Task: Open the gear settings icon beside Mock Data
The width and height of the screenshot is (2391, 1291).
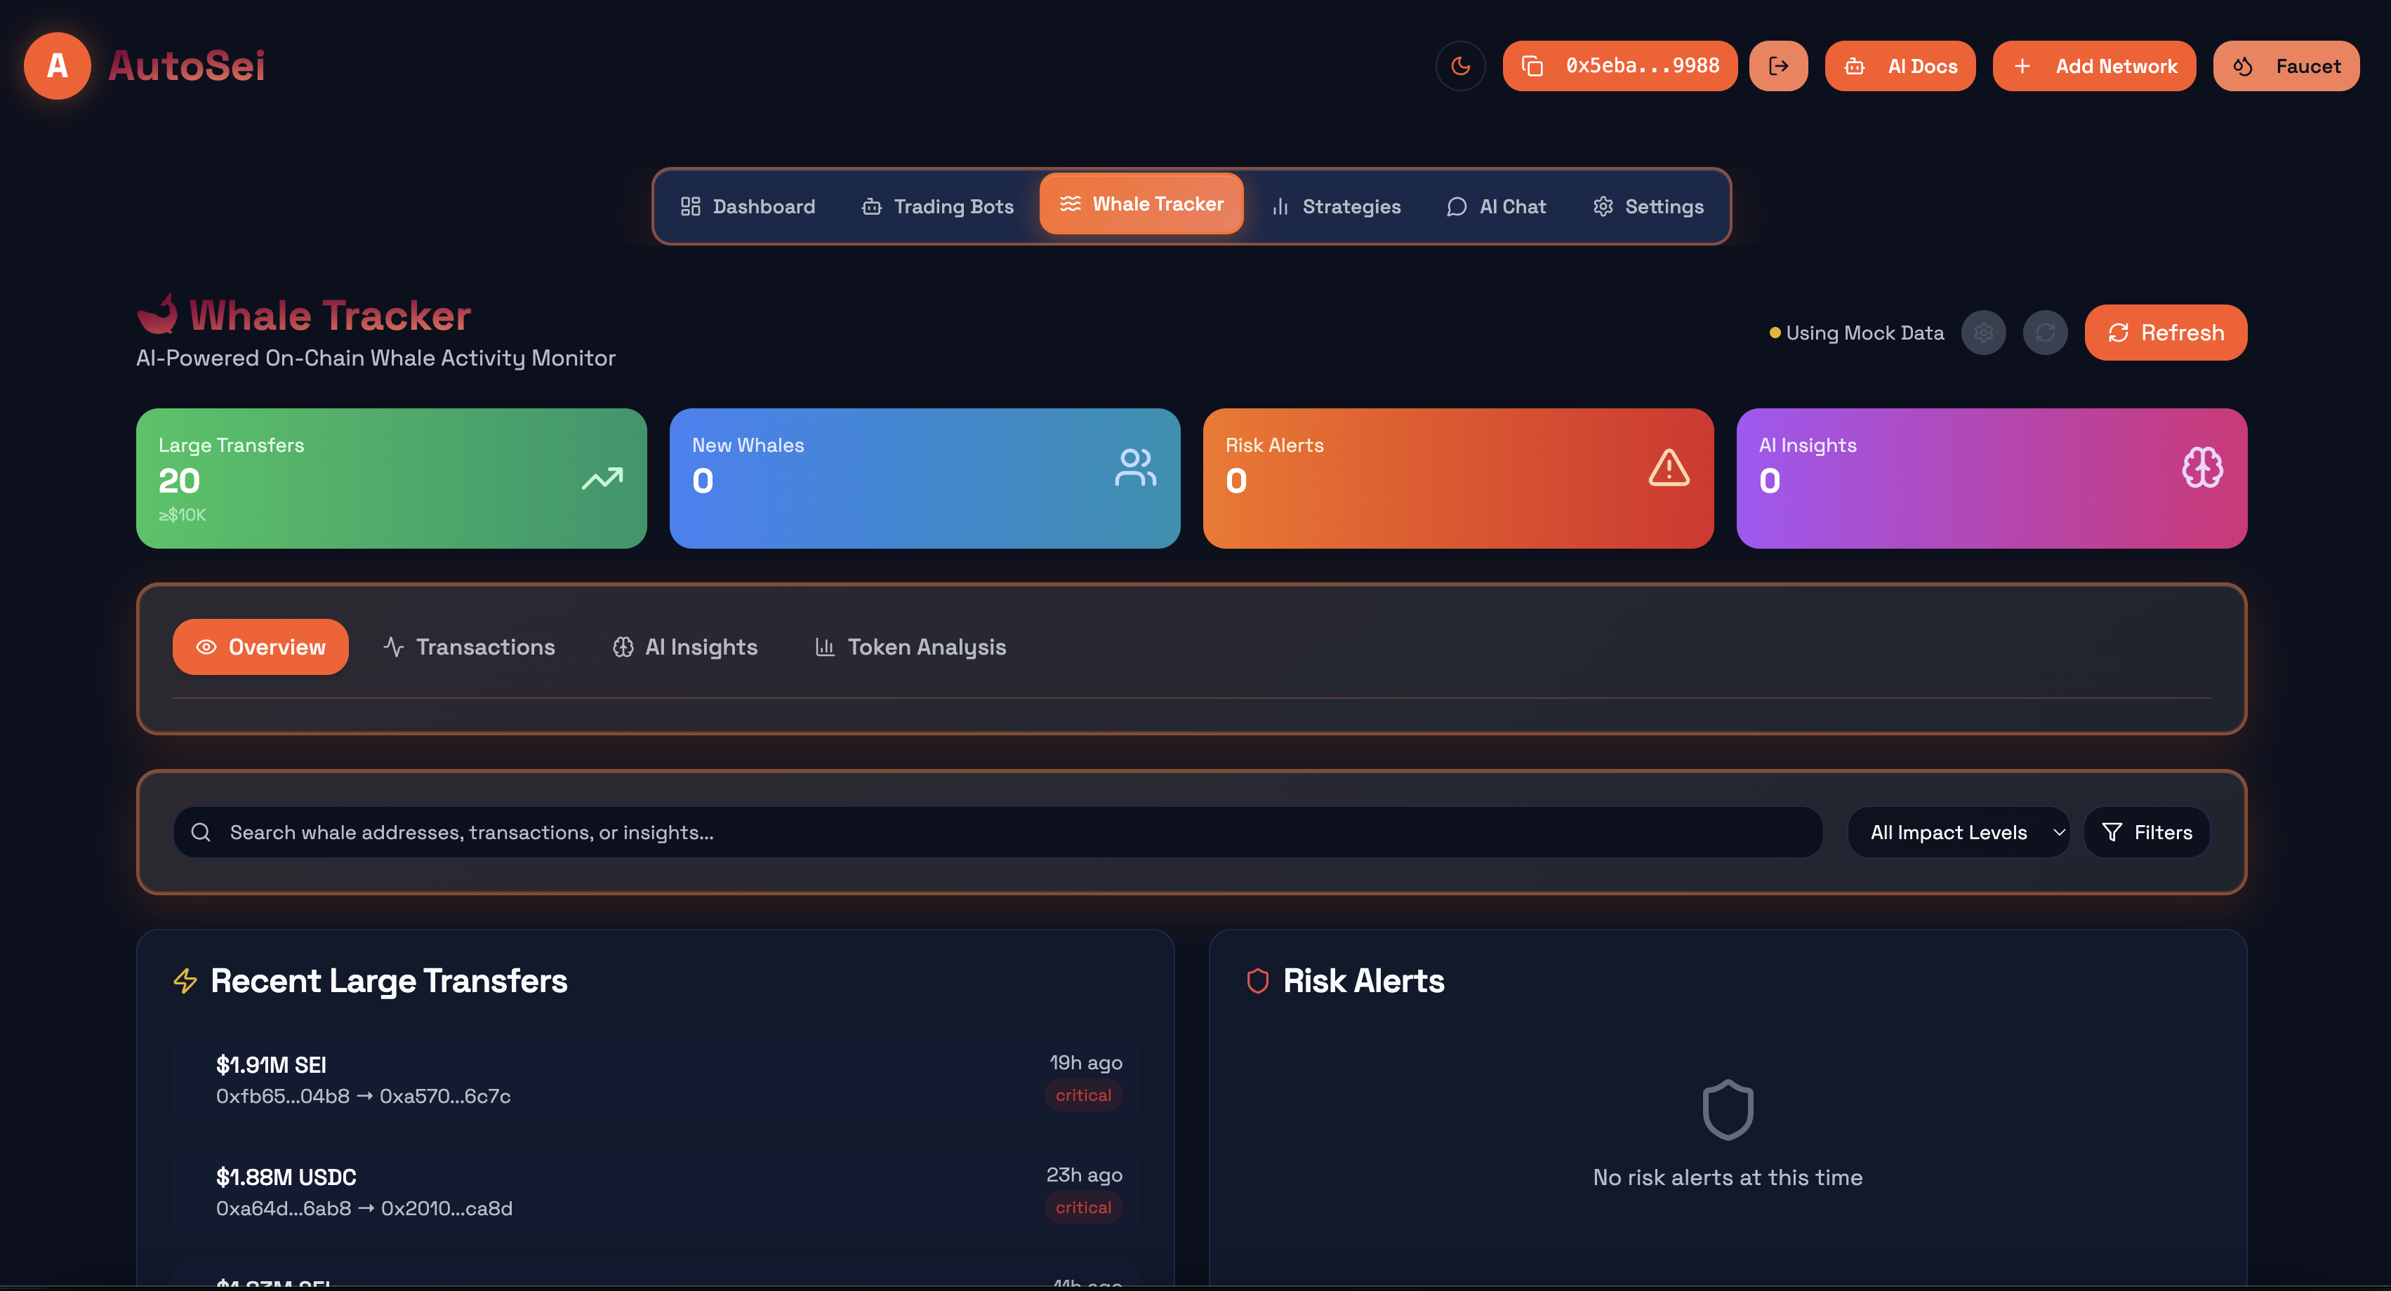Action: (x=1984, y=333)
